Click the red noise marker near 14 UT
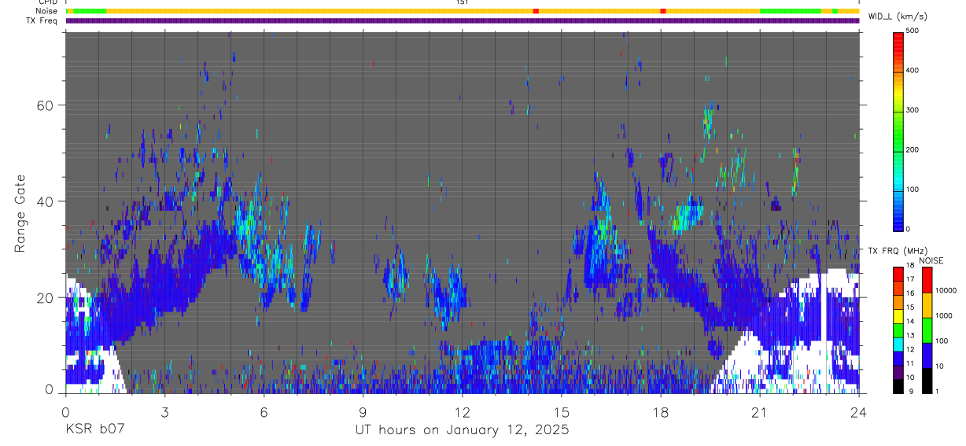The height and width of the screenshot is (446, 966). click(536, 11)
